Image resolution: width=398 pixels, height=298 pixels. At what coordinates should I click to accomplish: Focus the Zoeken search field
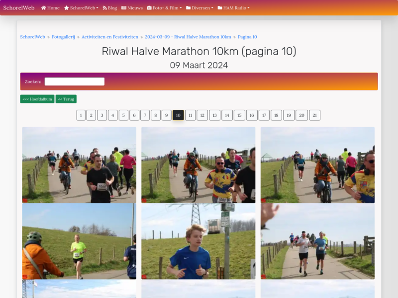click(75, 81)
